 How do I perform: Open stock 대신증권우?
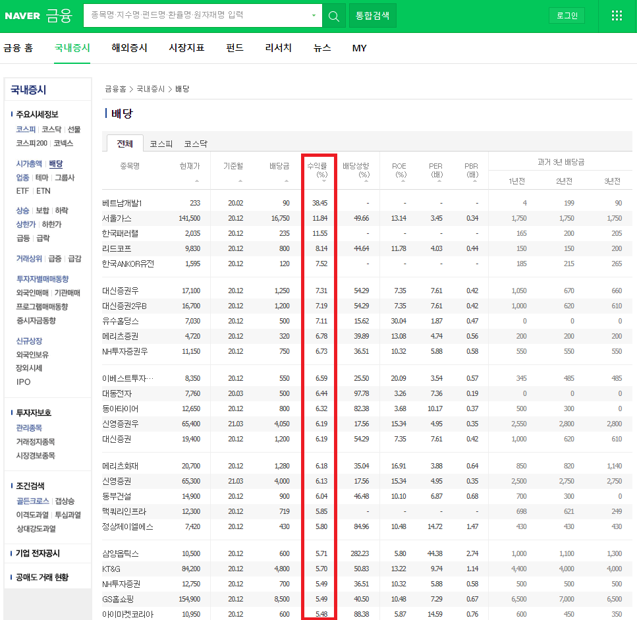point(121,291)
